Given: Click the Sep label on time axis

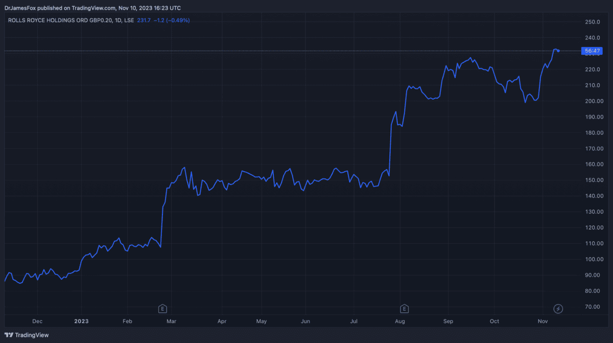Looking at the screenshot, I should coord(448,322).
